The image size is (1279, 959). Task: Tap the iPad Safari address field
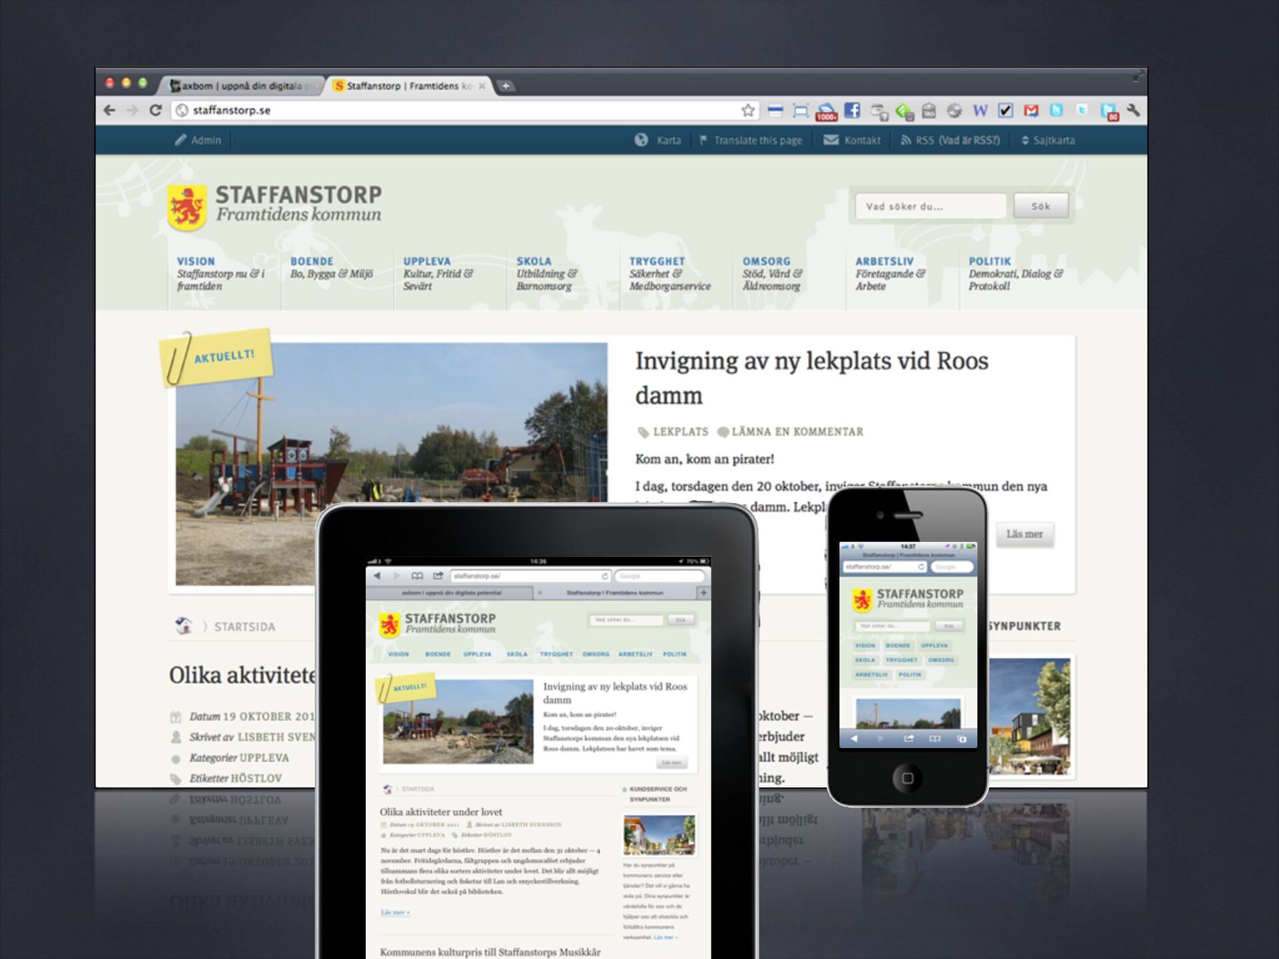[x=530, y=576]
